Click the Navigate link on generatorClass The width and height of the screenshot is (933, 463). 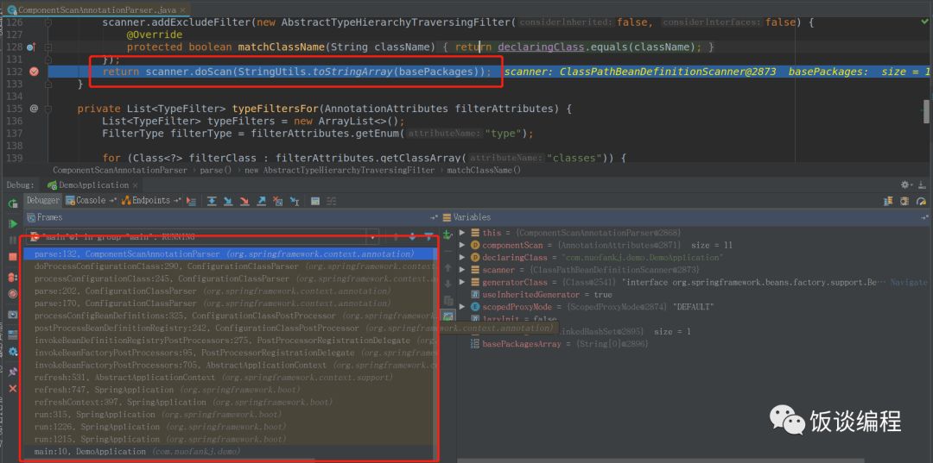coord(908,283)
